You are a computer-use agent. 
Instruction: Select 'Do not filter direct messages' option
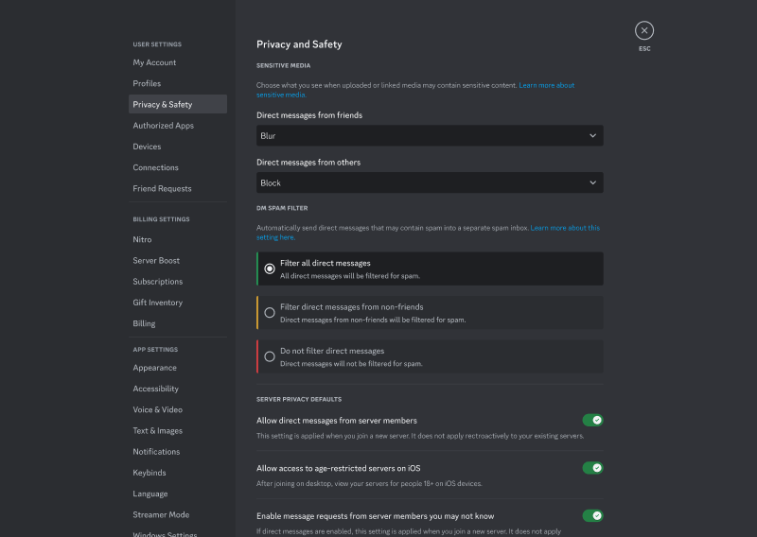[430, 356]
